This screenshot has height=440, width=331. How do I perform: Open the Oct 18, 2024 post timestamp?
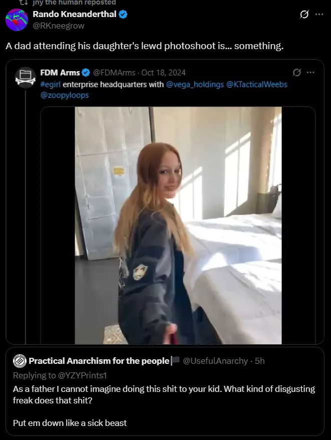(163, 73)
